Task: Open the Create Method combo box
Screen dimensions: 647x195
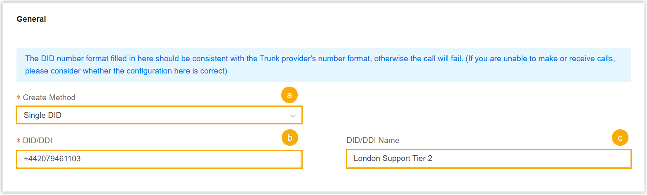Action: click(159, 115)
